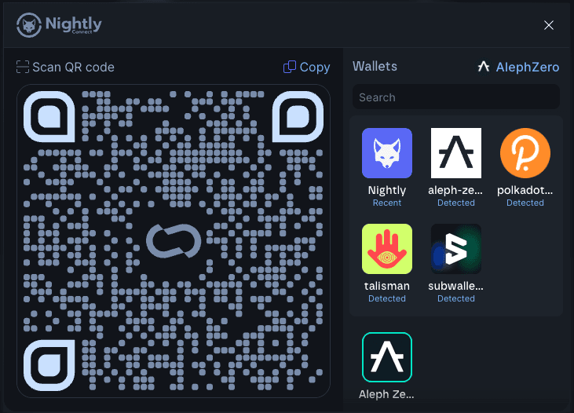This screenshot has width=574, height=413.
Task: Click the QR code image
Action: point(174,241)
